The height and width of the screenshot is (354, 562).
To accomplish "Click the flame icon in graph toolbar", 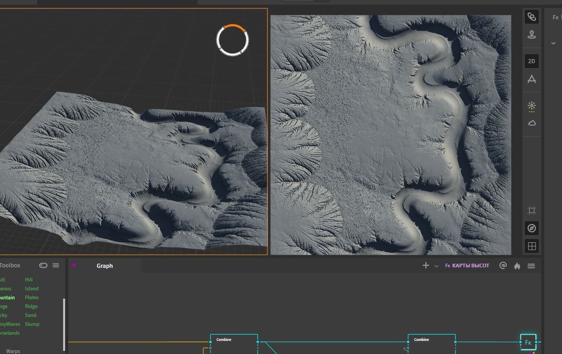I will pyautogui.click(x=517, y=266).
